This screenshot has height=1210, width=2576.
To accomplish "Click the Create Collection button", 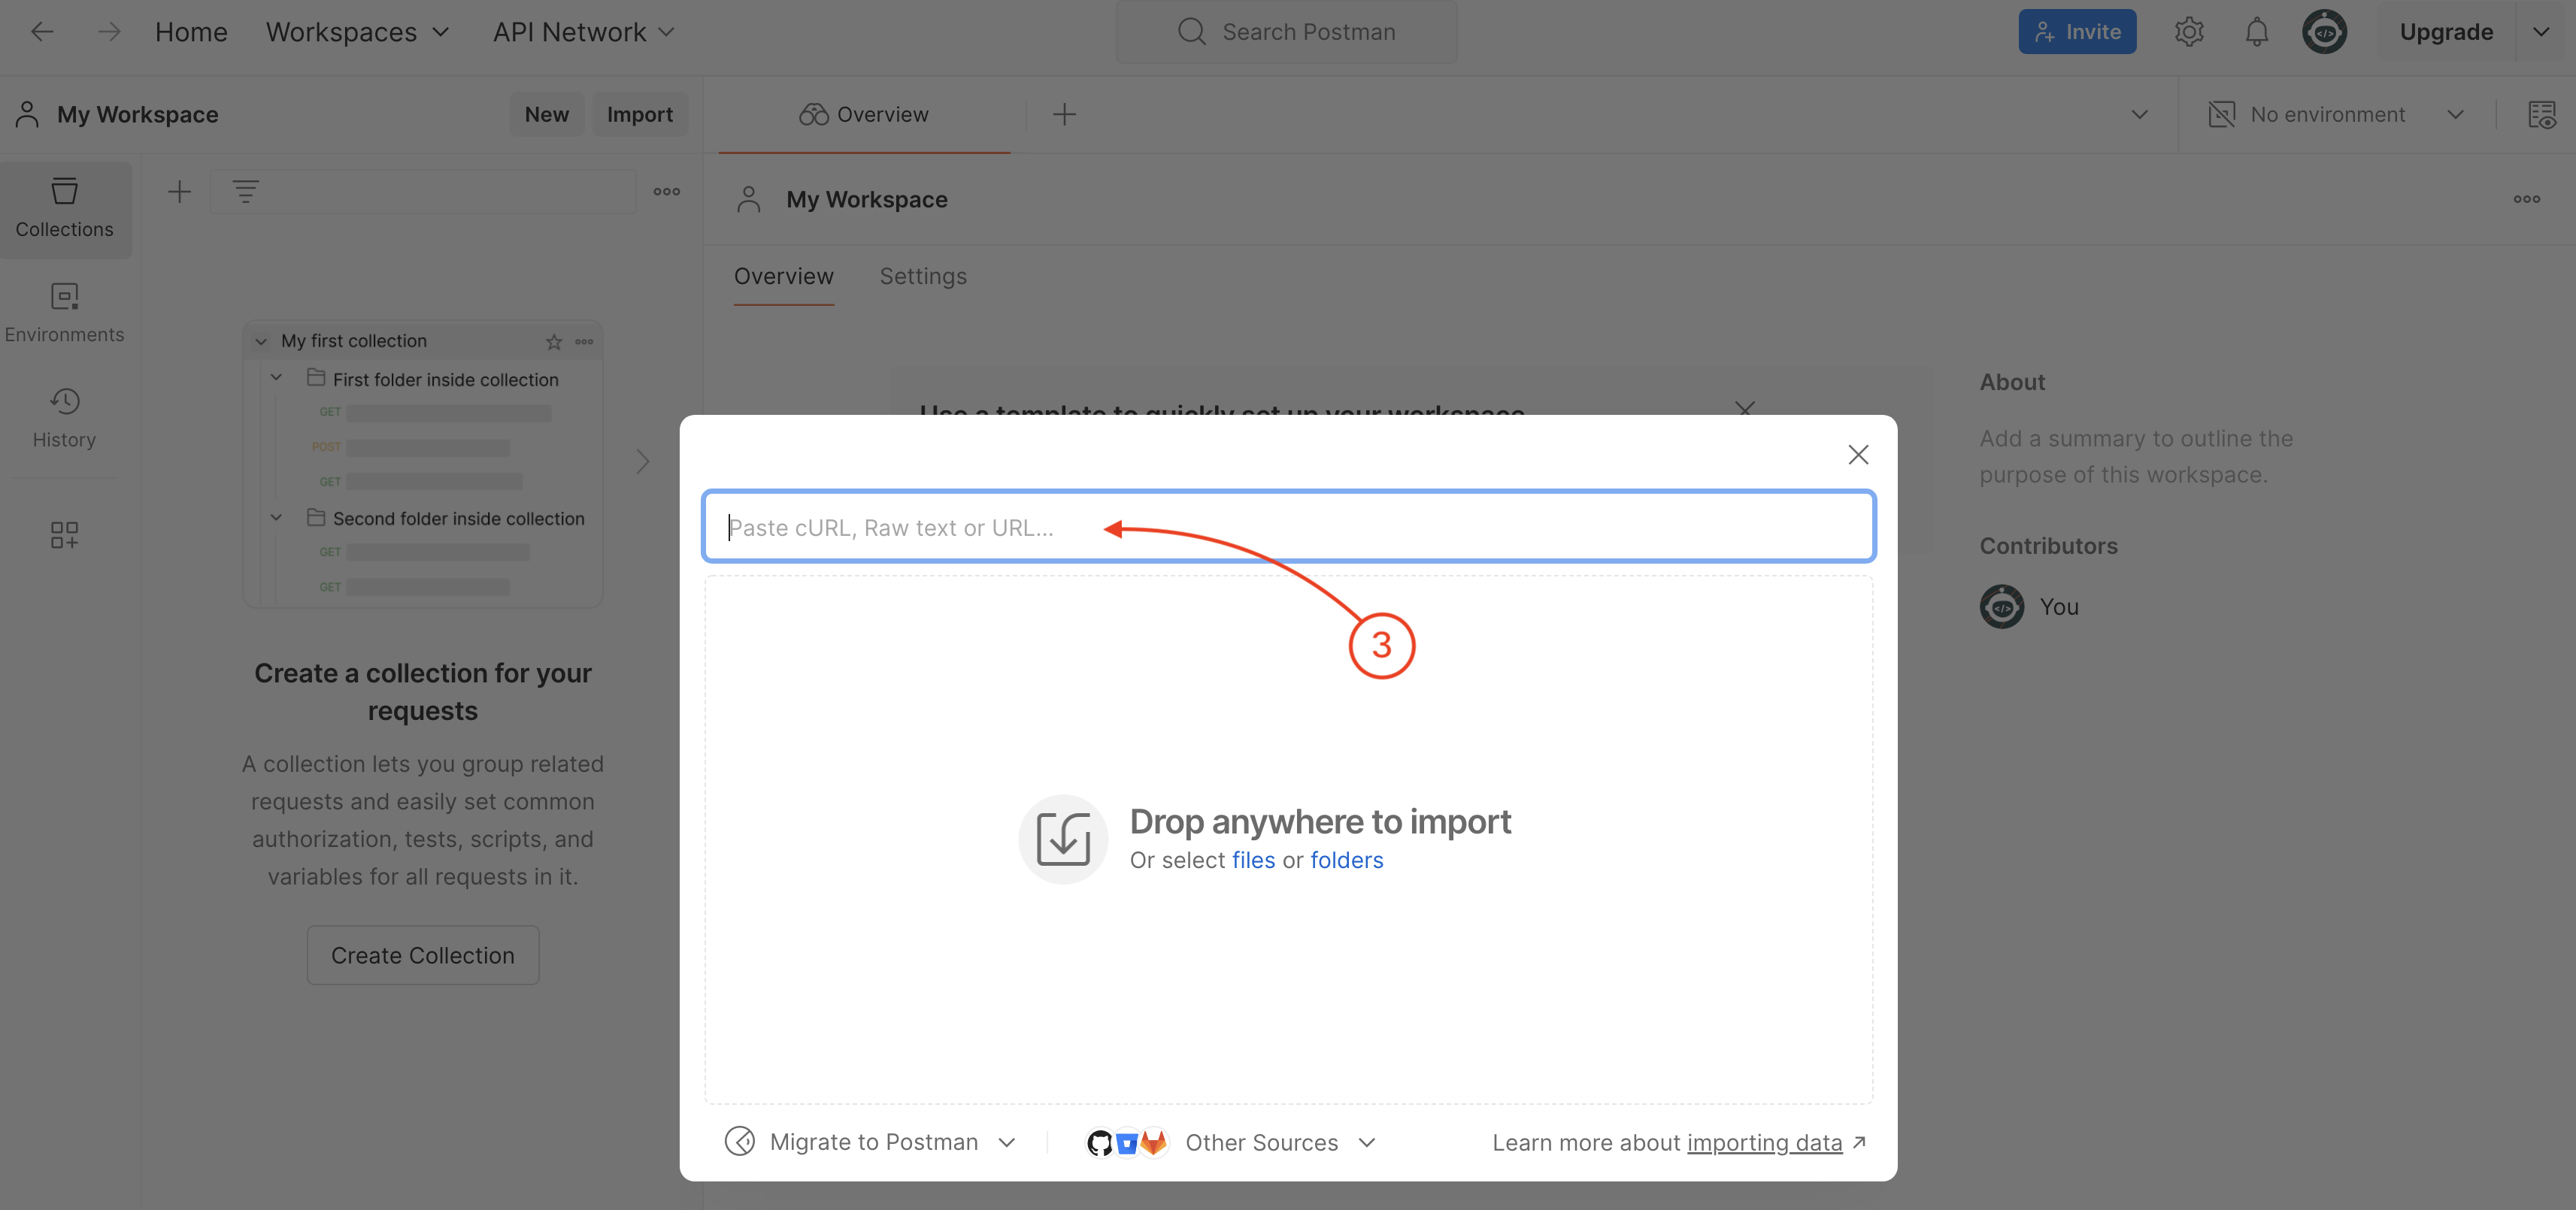I will tap(422, 955).
